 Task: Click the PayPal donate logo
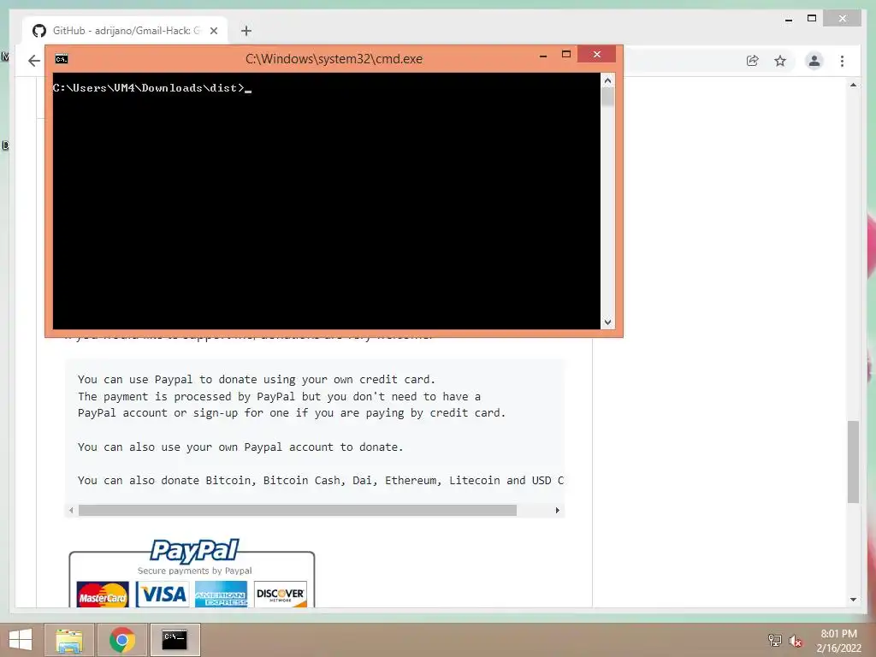[x=194, y=551]
